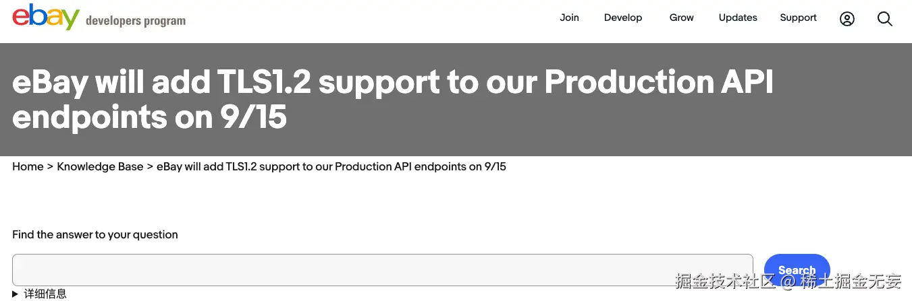The height and width of the screenshot is (301, 912).
Task: Focus the question search input field
Action: click(382, 269)
